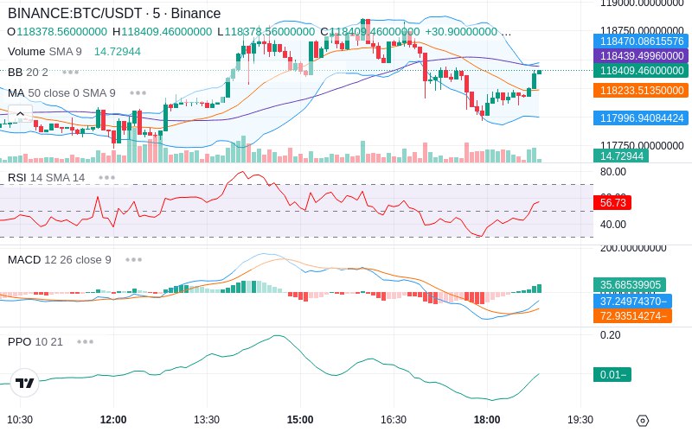Click the 15:00 time axis label
Viewport: 692px width, 432px height.
[300, 420]
